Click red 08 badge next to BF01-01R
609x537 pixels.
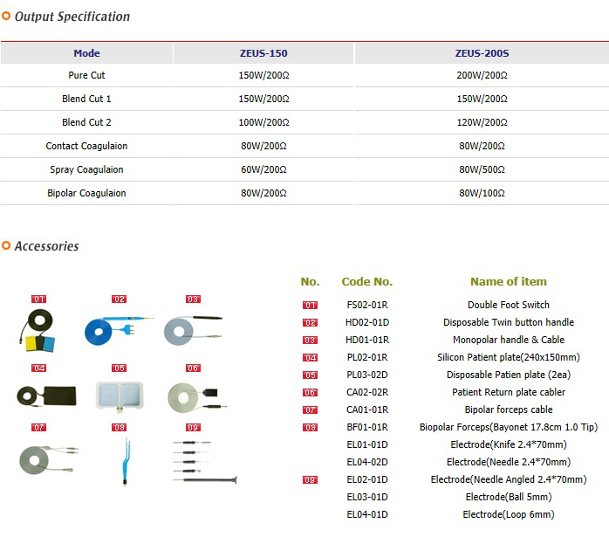[x=310, y=428]
